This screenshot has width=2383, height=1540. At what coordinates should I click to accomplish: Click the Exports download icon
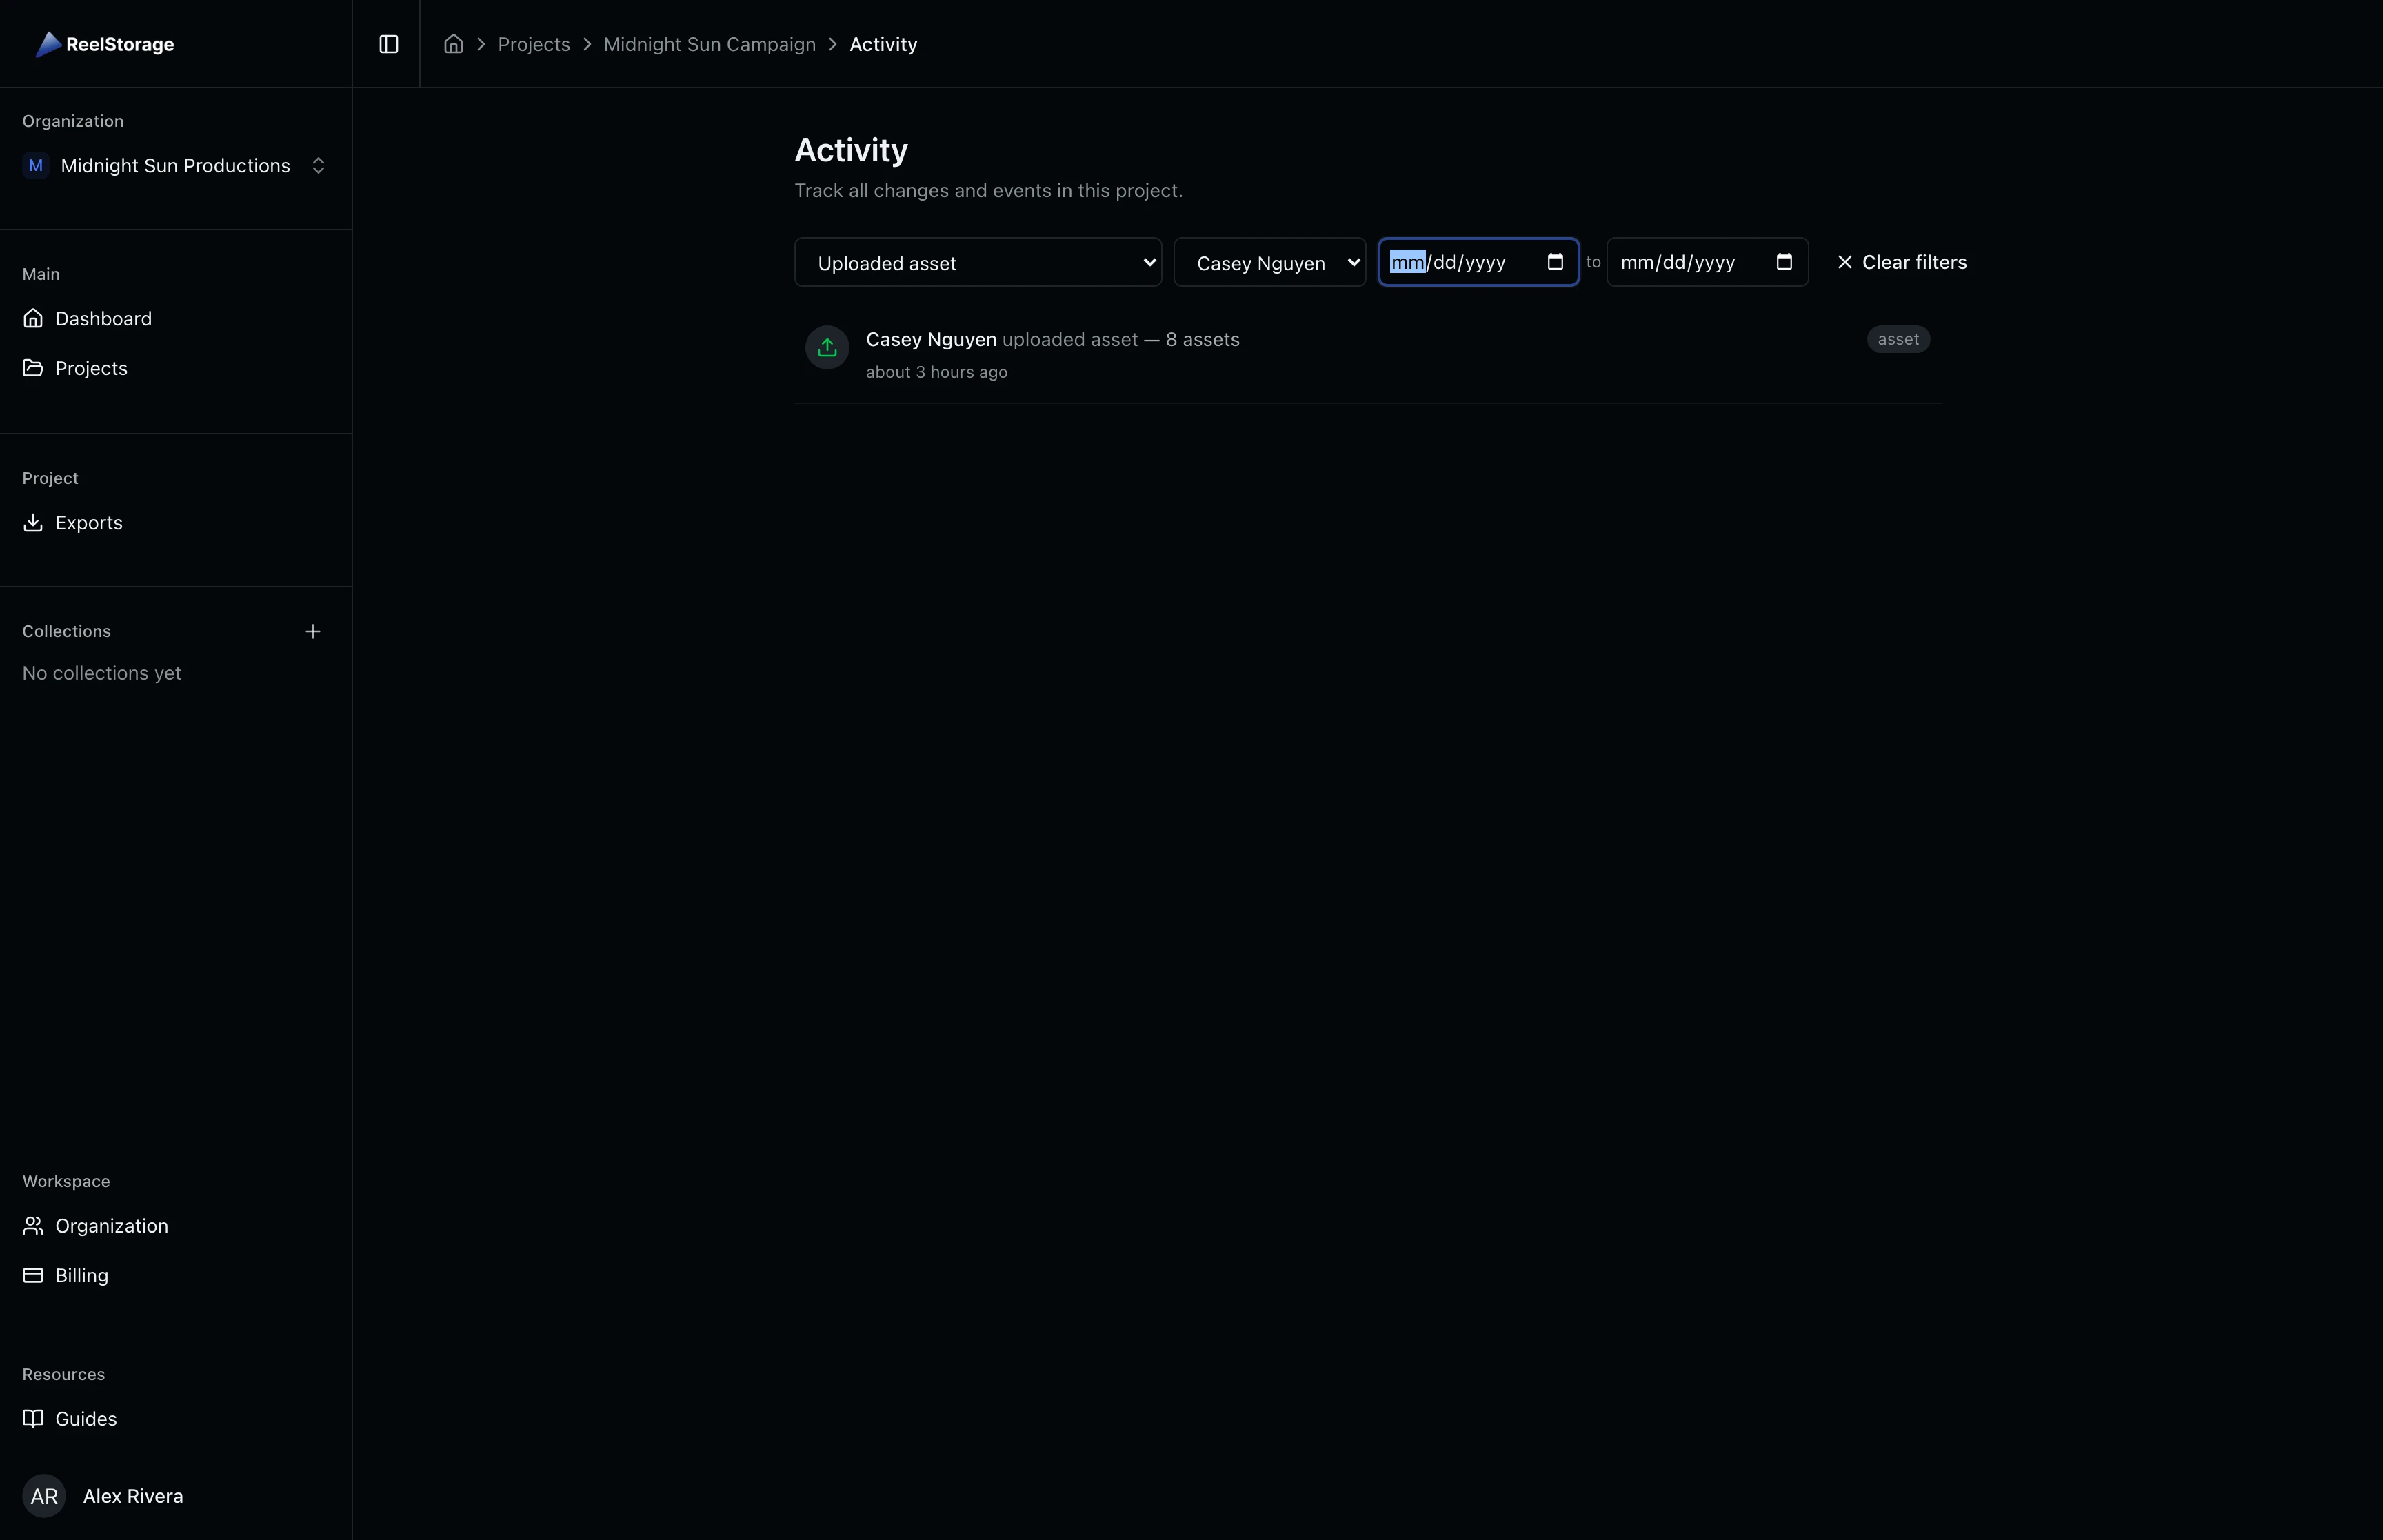pos(33,522)
